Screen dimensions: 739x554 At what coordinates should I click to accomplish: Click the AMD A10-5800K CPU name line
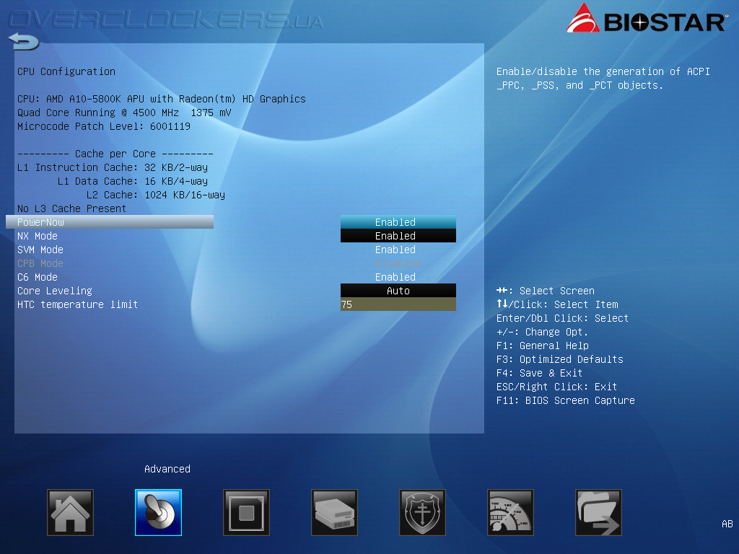click(x=162, y=99)
